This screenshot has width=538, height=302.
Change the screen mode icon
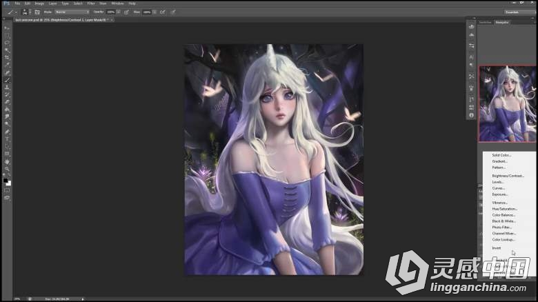tap(7, 198)
